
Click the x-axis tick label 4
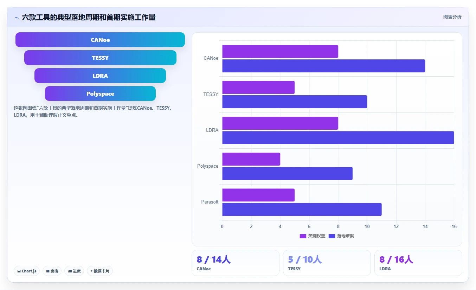[280, 226]
